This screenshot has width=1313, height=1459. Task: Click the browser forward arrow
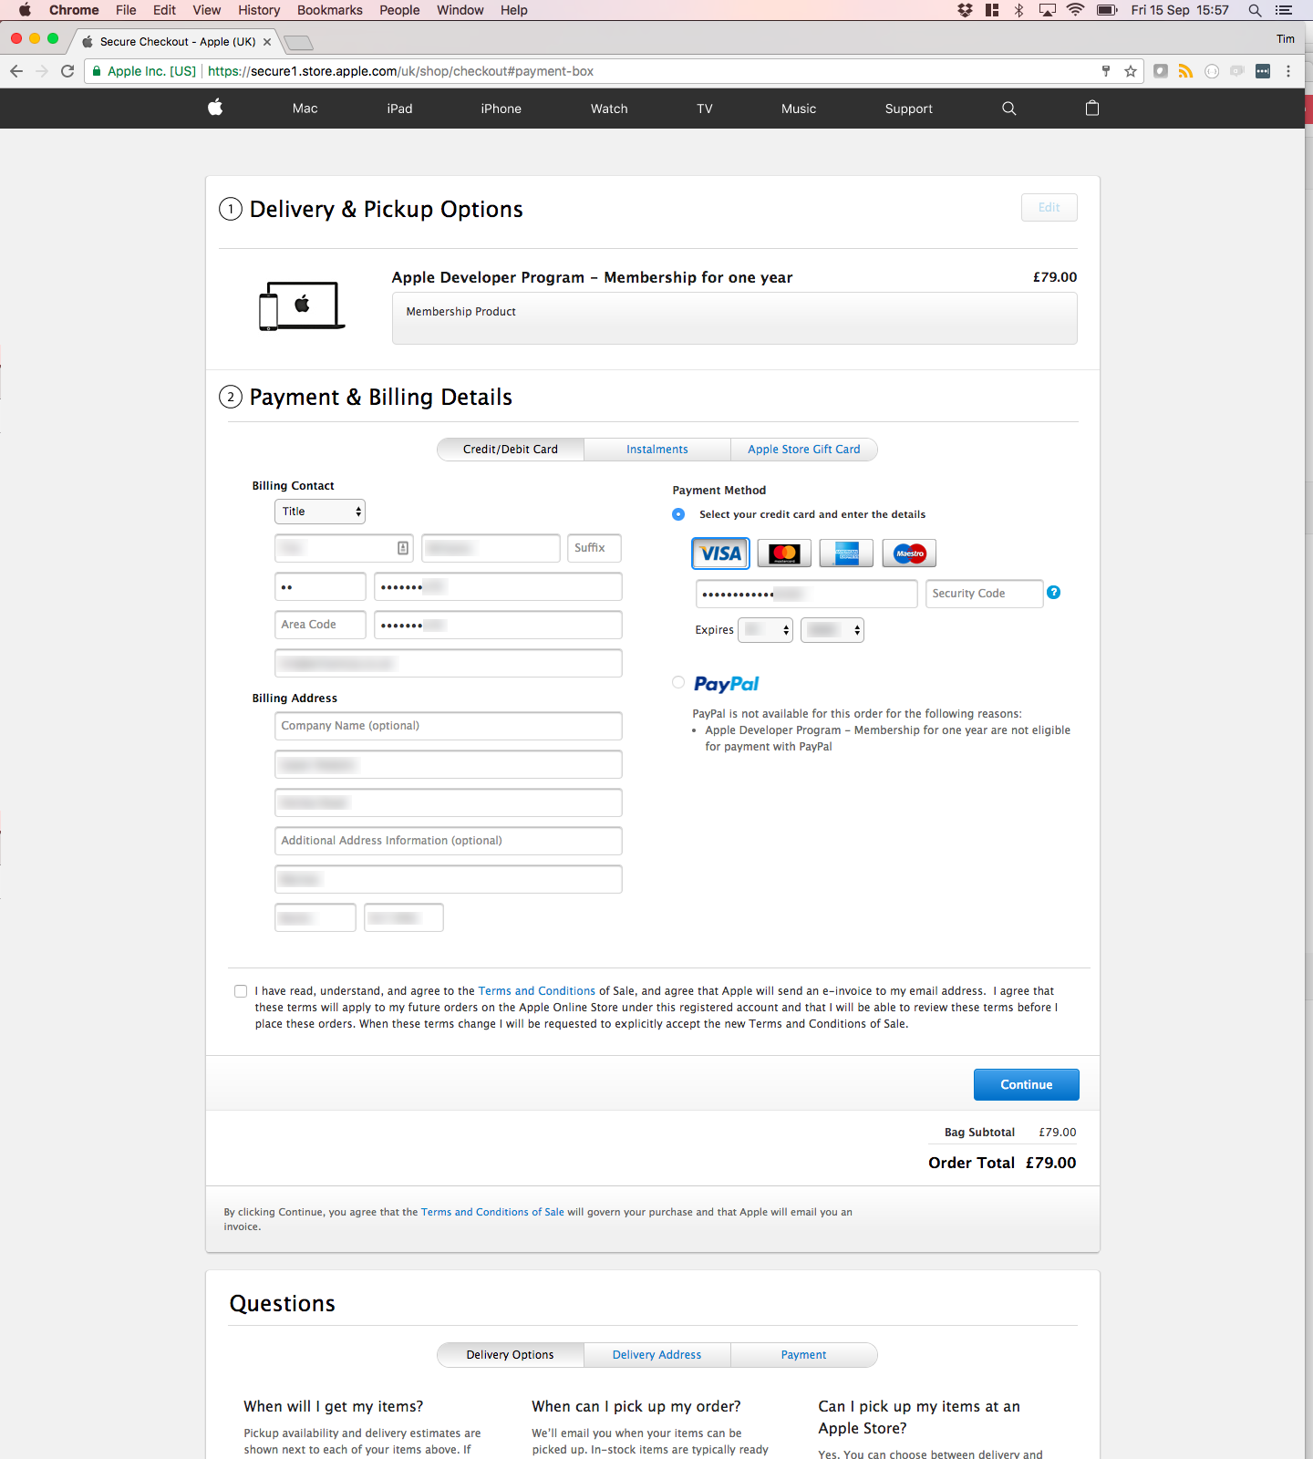click(x=42, y=71)
